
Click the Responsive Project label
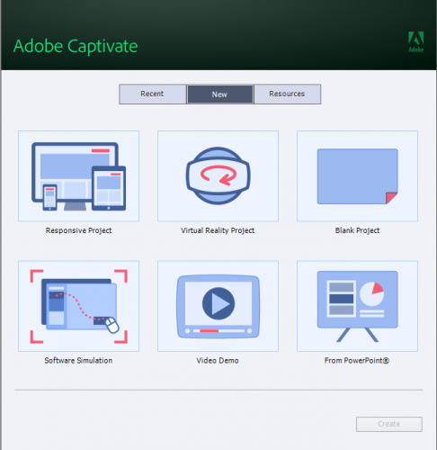point(78,230)
